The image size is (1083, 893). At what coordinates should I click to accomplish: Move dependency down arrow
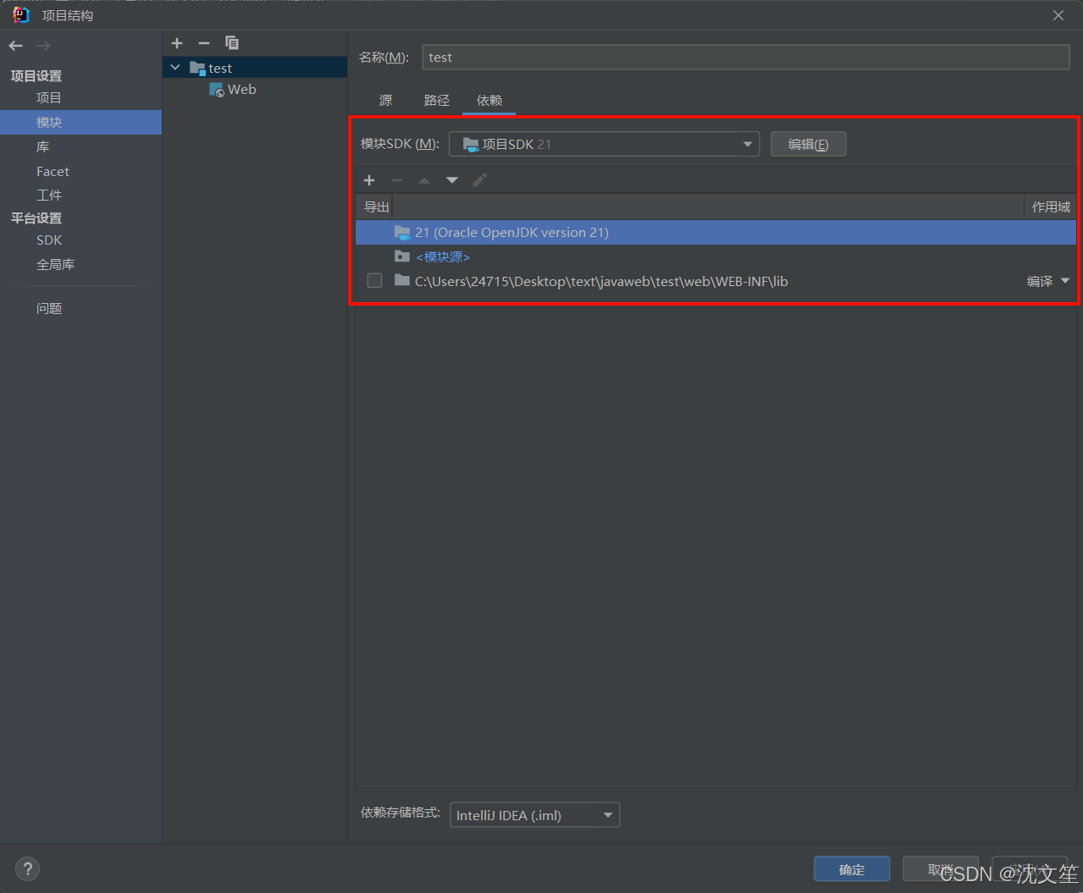452,180
